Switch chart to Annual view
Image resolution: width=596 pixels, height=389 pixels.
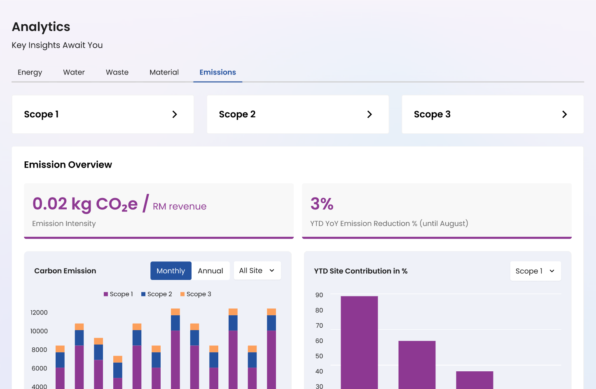(210, 271)
